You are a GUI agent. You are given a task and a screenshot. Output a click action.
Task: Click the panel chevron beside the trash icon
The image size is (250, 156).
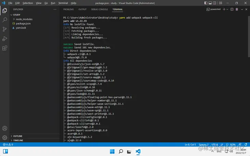coord(242,10)
